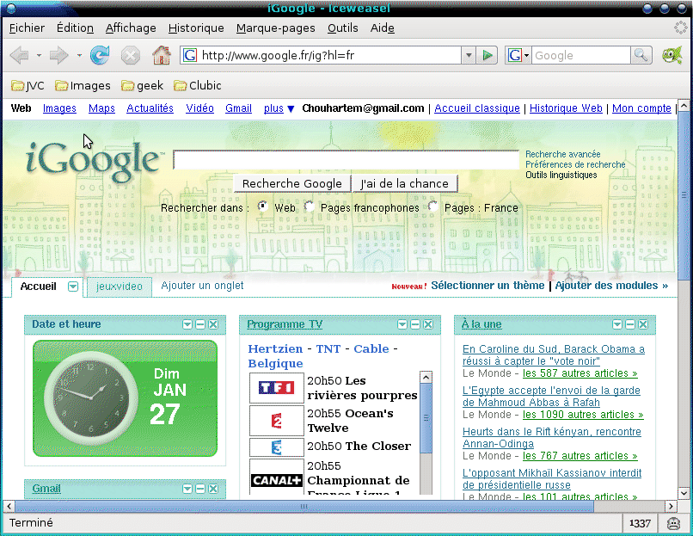
Task: Open the Forward history dropdown arrow
Action: (x=79, y=56)
